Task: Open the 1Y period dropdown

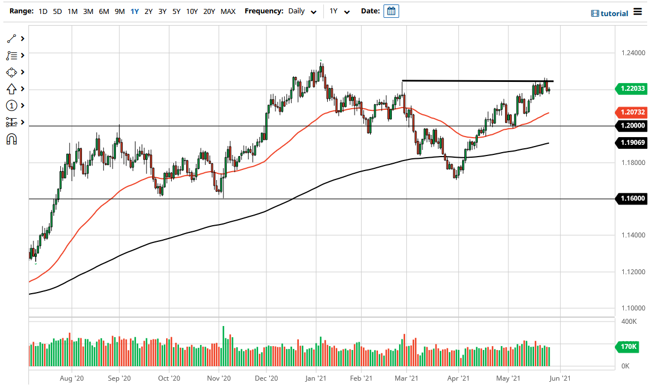Action: (x=339, y=11)
